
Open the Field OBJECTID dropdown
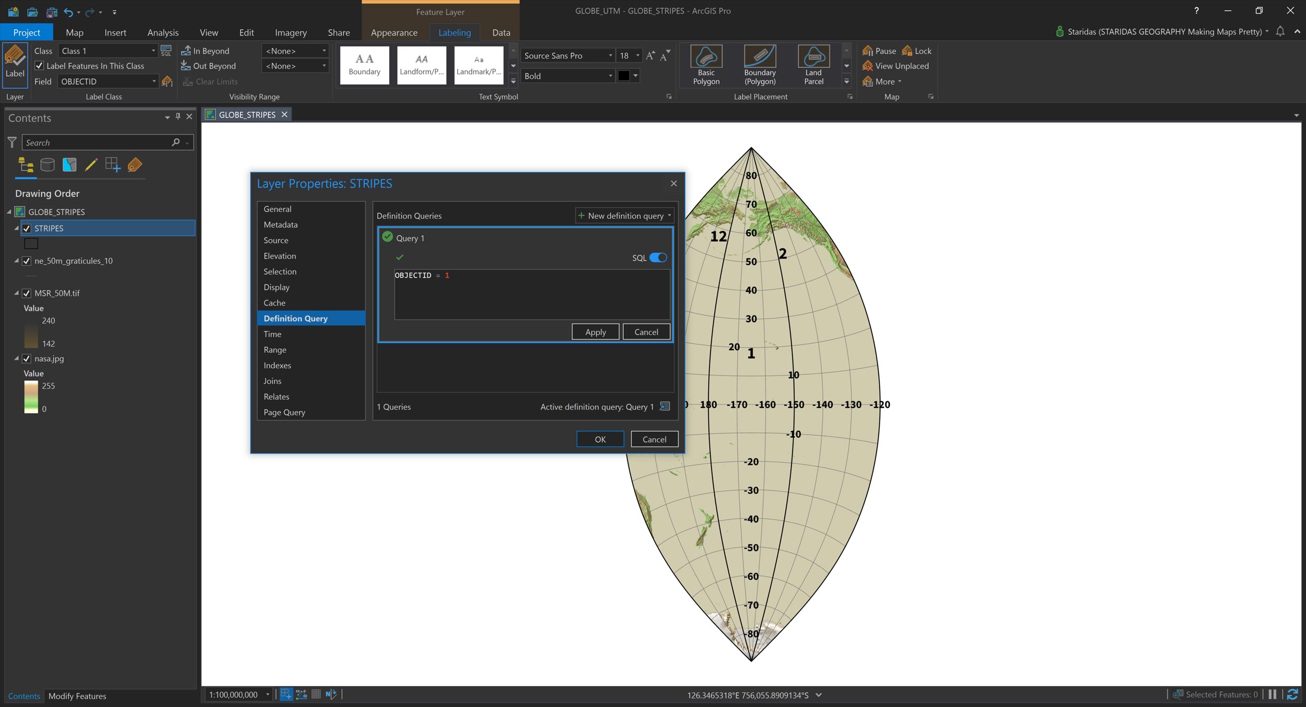click(154, 81)
